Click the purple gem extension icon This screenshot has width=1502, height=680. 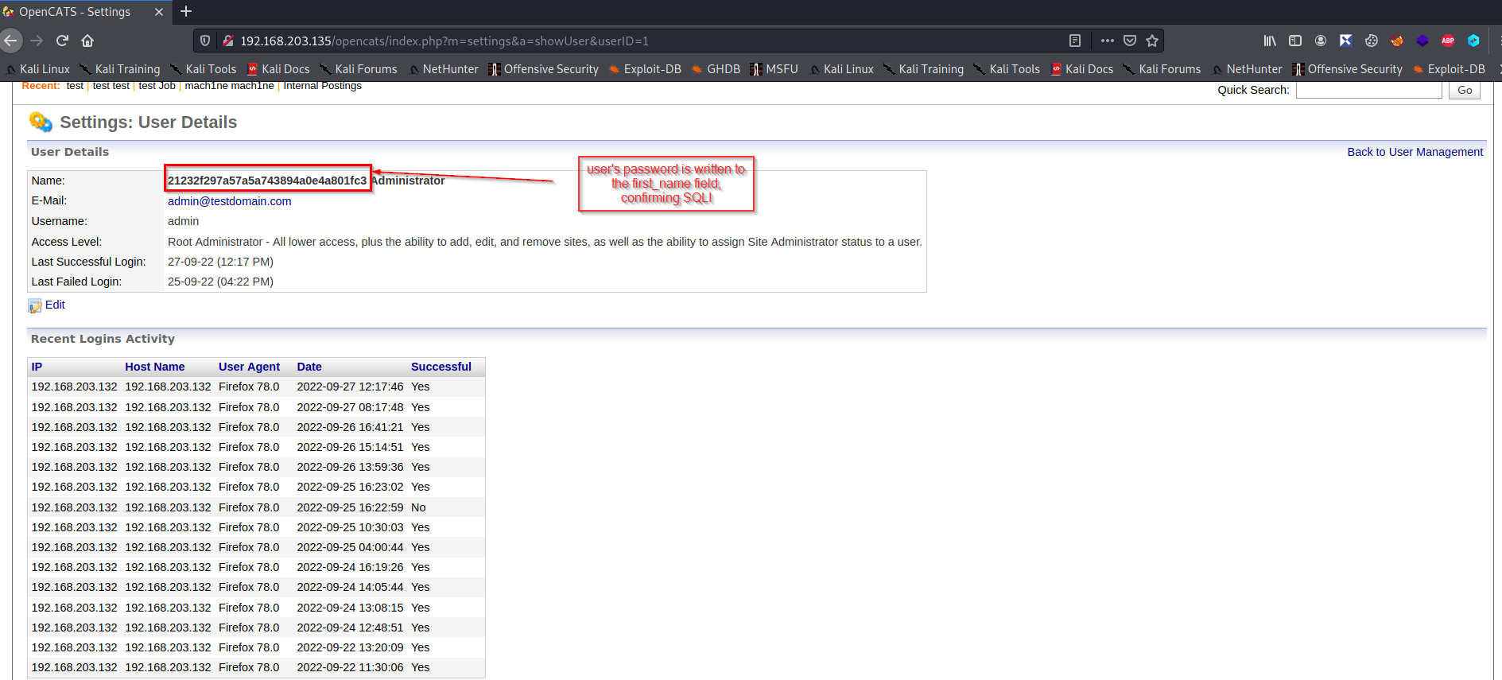point(1422,41)
